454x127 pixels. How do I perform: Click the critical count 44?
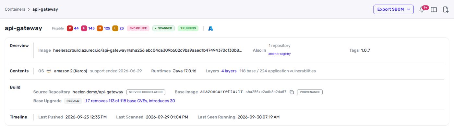click(76, 28)
